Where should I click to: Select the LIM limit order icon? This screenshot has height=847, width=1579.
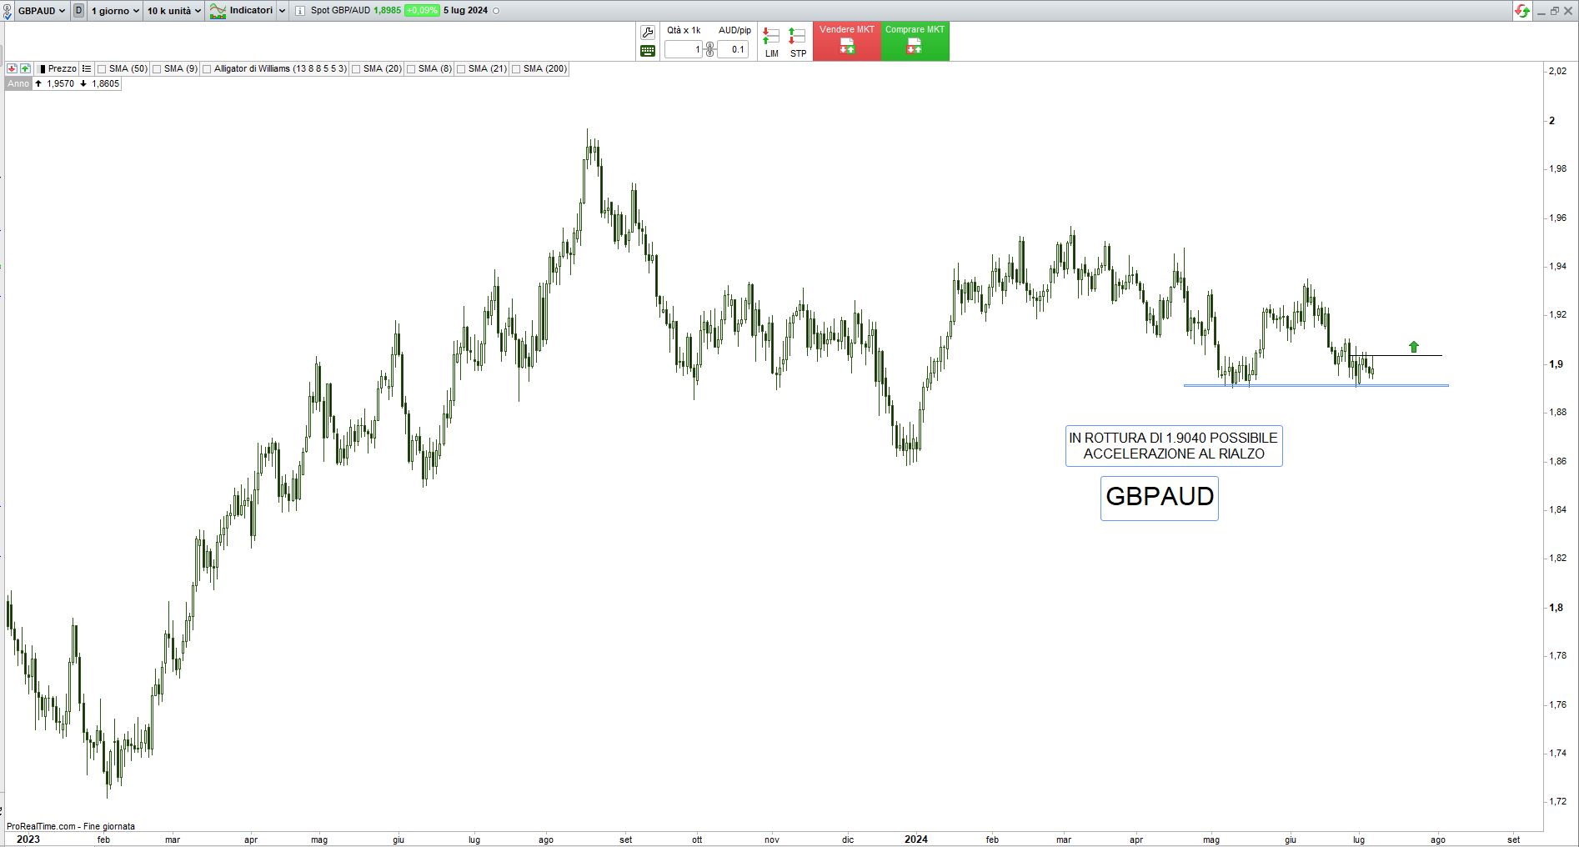(x=771, y=43)
